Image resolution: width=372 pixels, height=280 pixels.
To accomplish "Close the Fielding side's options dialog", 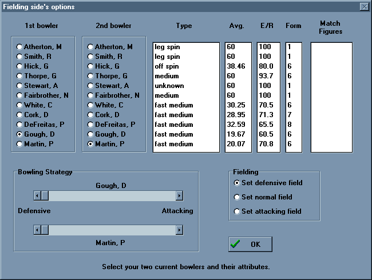I will tap(363, 7).
